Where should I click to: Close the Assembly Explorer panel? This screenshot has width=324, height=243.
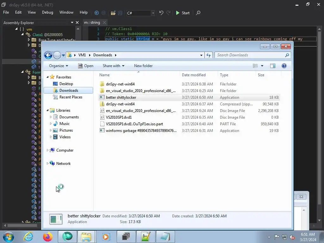(x=77, y=22)
